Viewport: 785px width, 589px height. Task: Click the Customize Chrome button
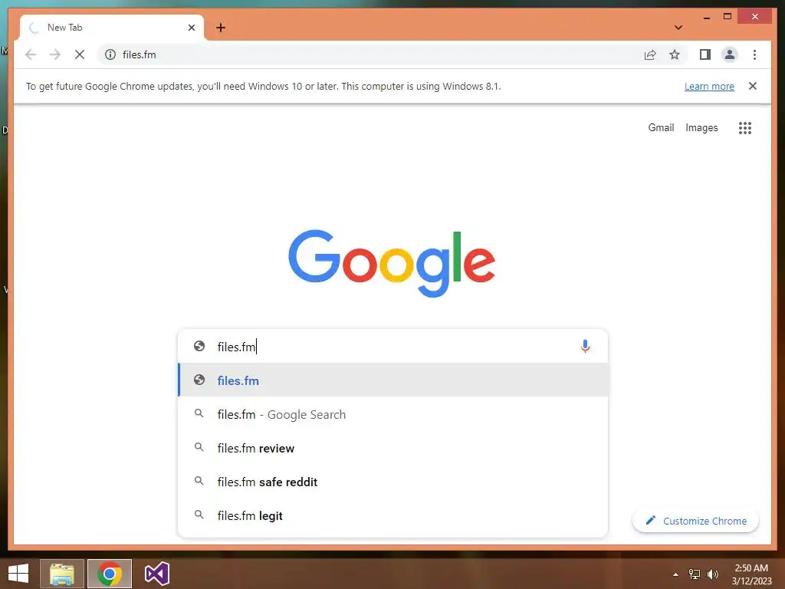(696, 521)
